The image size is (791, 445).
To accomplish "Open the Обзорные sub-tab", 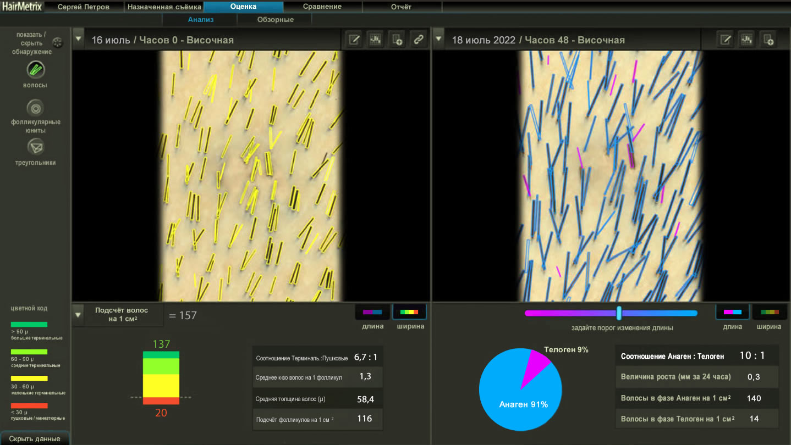I will [275, 20].
